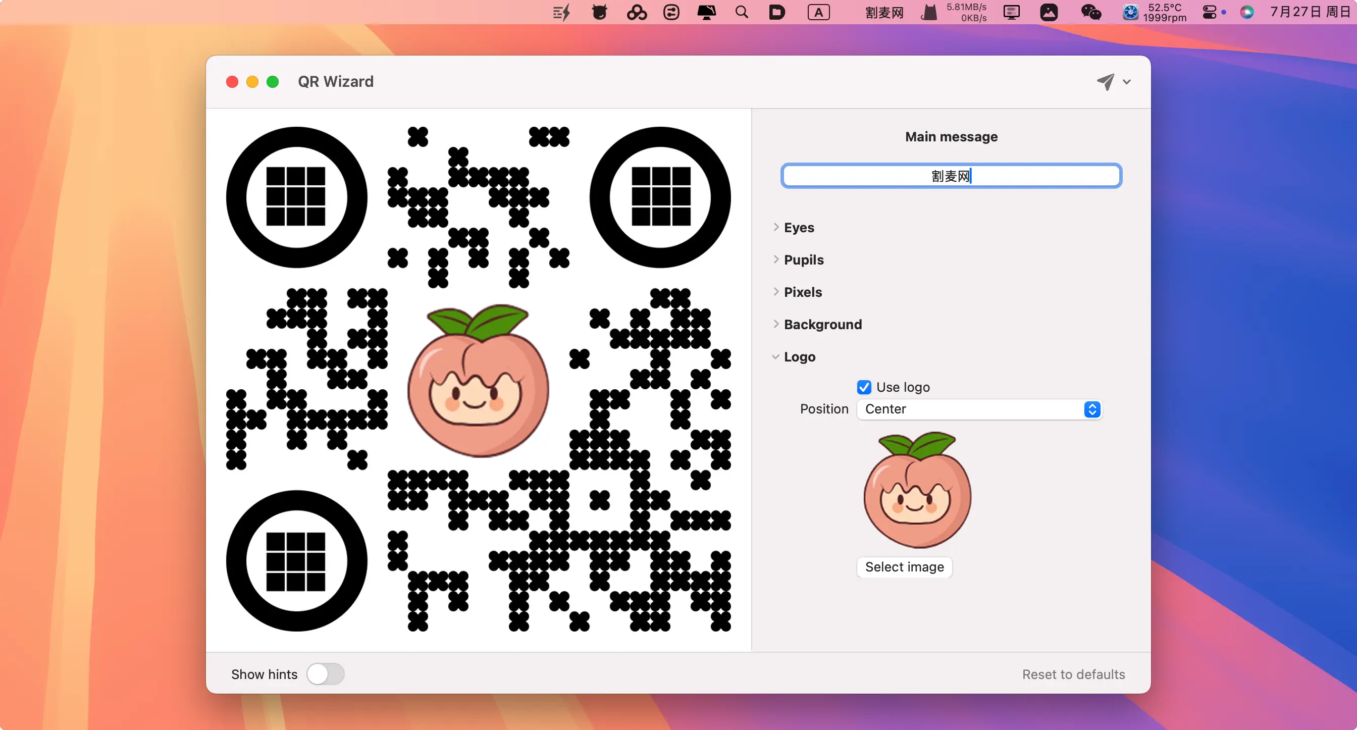Viewport: 1357px width, 730px height.
Task: Click the Siri icon in menu bar
Action: (x=1247, y=12)
